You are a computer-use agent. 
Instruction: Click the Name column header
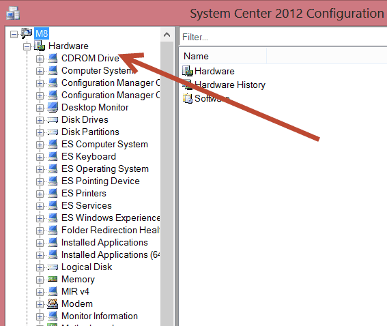[x=223, y=56]
